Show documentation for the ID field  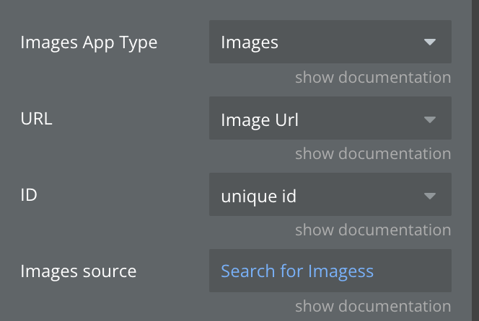[x=372, y=230]
